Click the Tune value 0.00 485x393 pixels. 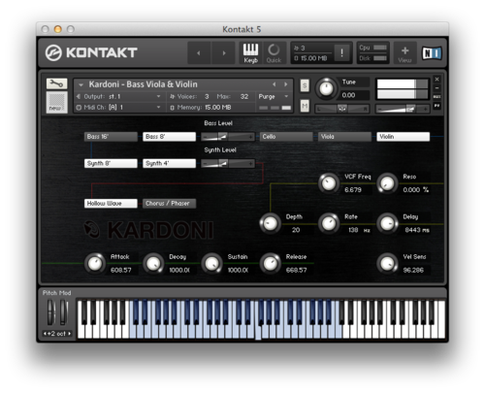[348, 95]
